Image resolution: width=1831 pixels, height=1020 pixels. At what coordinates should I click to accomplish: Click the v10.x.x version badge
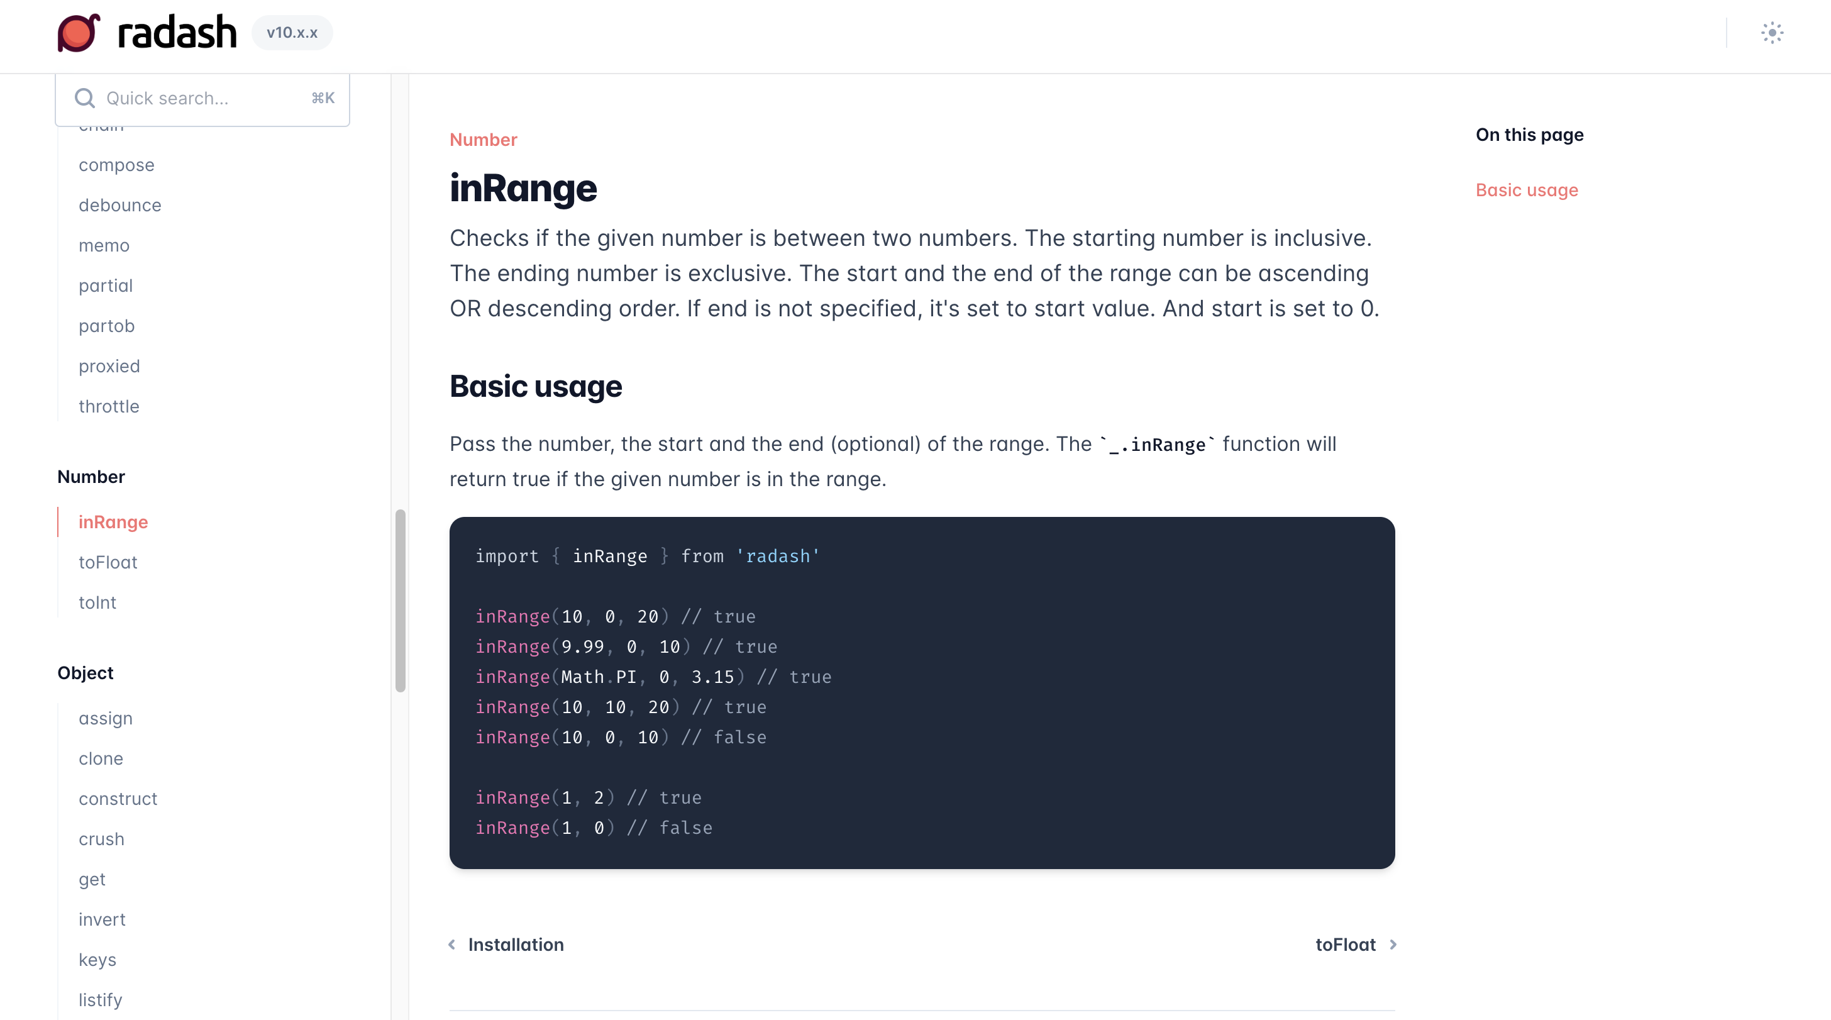[291, 32]
